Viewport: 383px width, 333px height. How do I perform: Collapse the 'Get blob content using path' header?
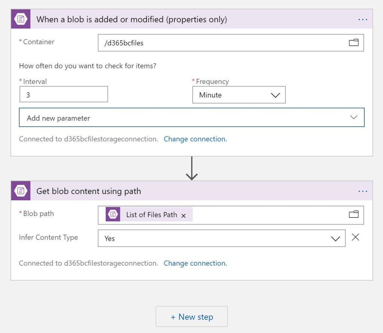click(x=187, y=191)
